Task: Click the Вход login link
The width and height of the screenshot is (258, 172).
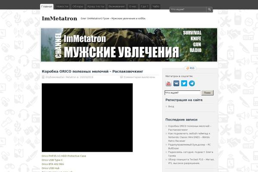Action: [x=171, y=107]
